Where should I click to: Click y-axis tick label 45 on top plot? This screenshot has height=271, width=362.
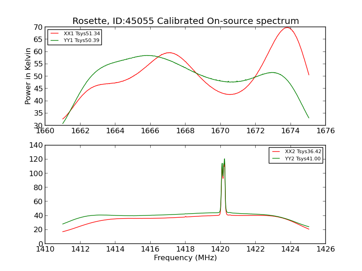click(x=38, y=89)
